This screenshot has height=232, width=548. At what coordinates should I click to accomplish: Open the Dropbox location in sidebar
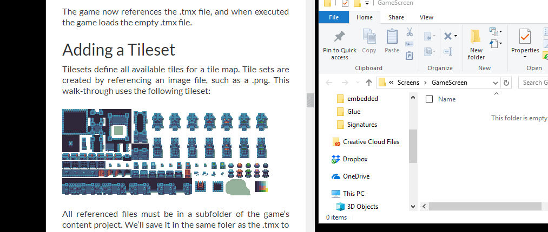tap(355, 159)
